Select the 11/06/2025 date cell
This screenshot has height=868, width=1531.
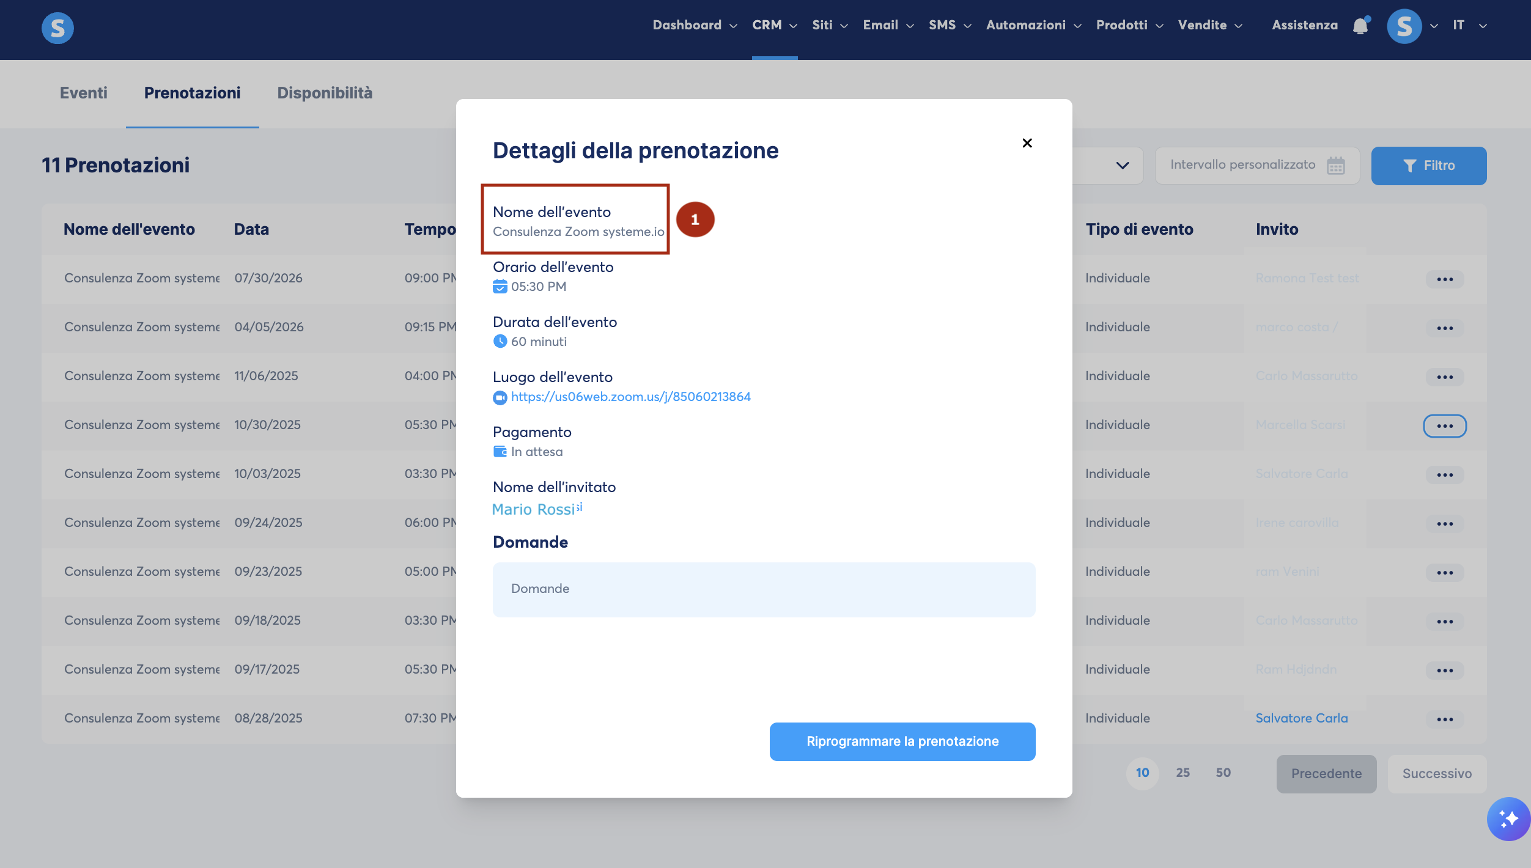[x=266, y=376]
